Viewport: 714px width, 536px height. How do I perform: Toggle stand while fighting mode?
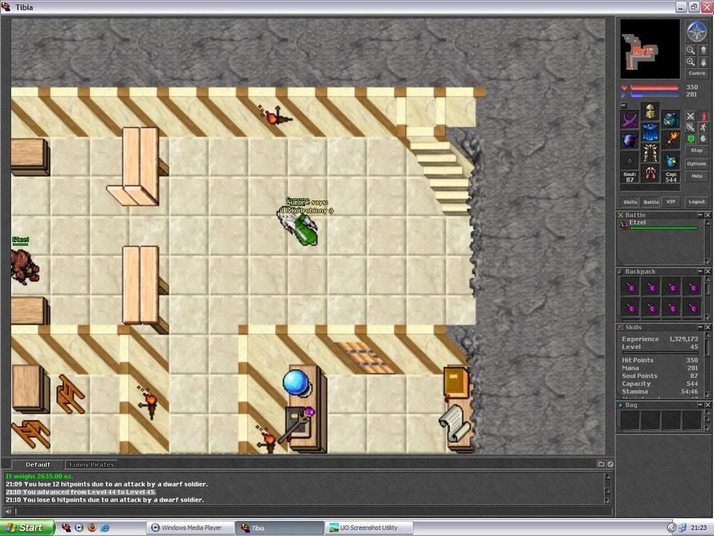[x=704, y=117]
